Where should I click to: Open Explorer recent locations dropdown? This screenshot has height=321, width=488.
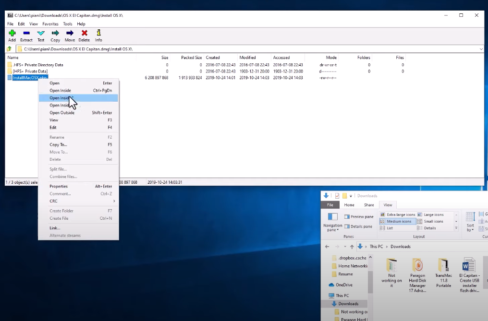click(345, 247)
